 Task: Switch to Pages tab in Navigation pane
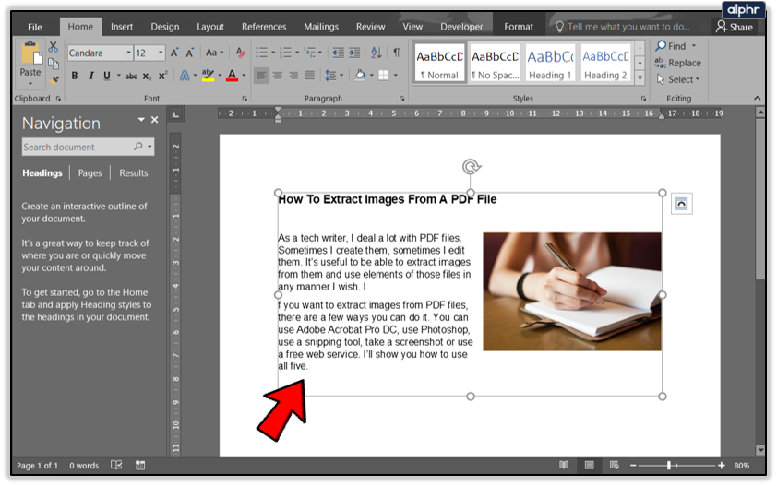pos(90,172)
